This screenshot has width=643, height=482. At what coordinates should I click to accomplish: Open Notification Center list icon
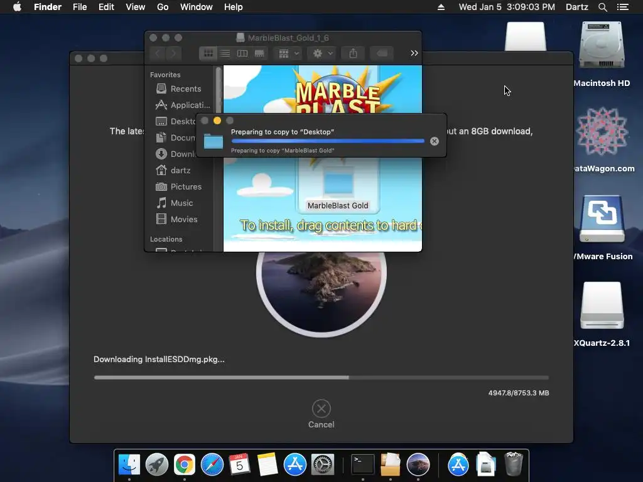coord(623,7)
